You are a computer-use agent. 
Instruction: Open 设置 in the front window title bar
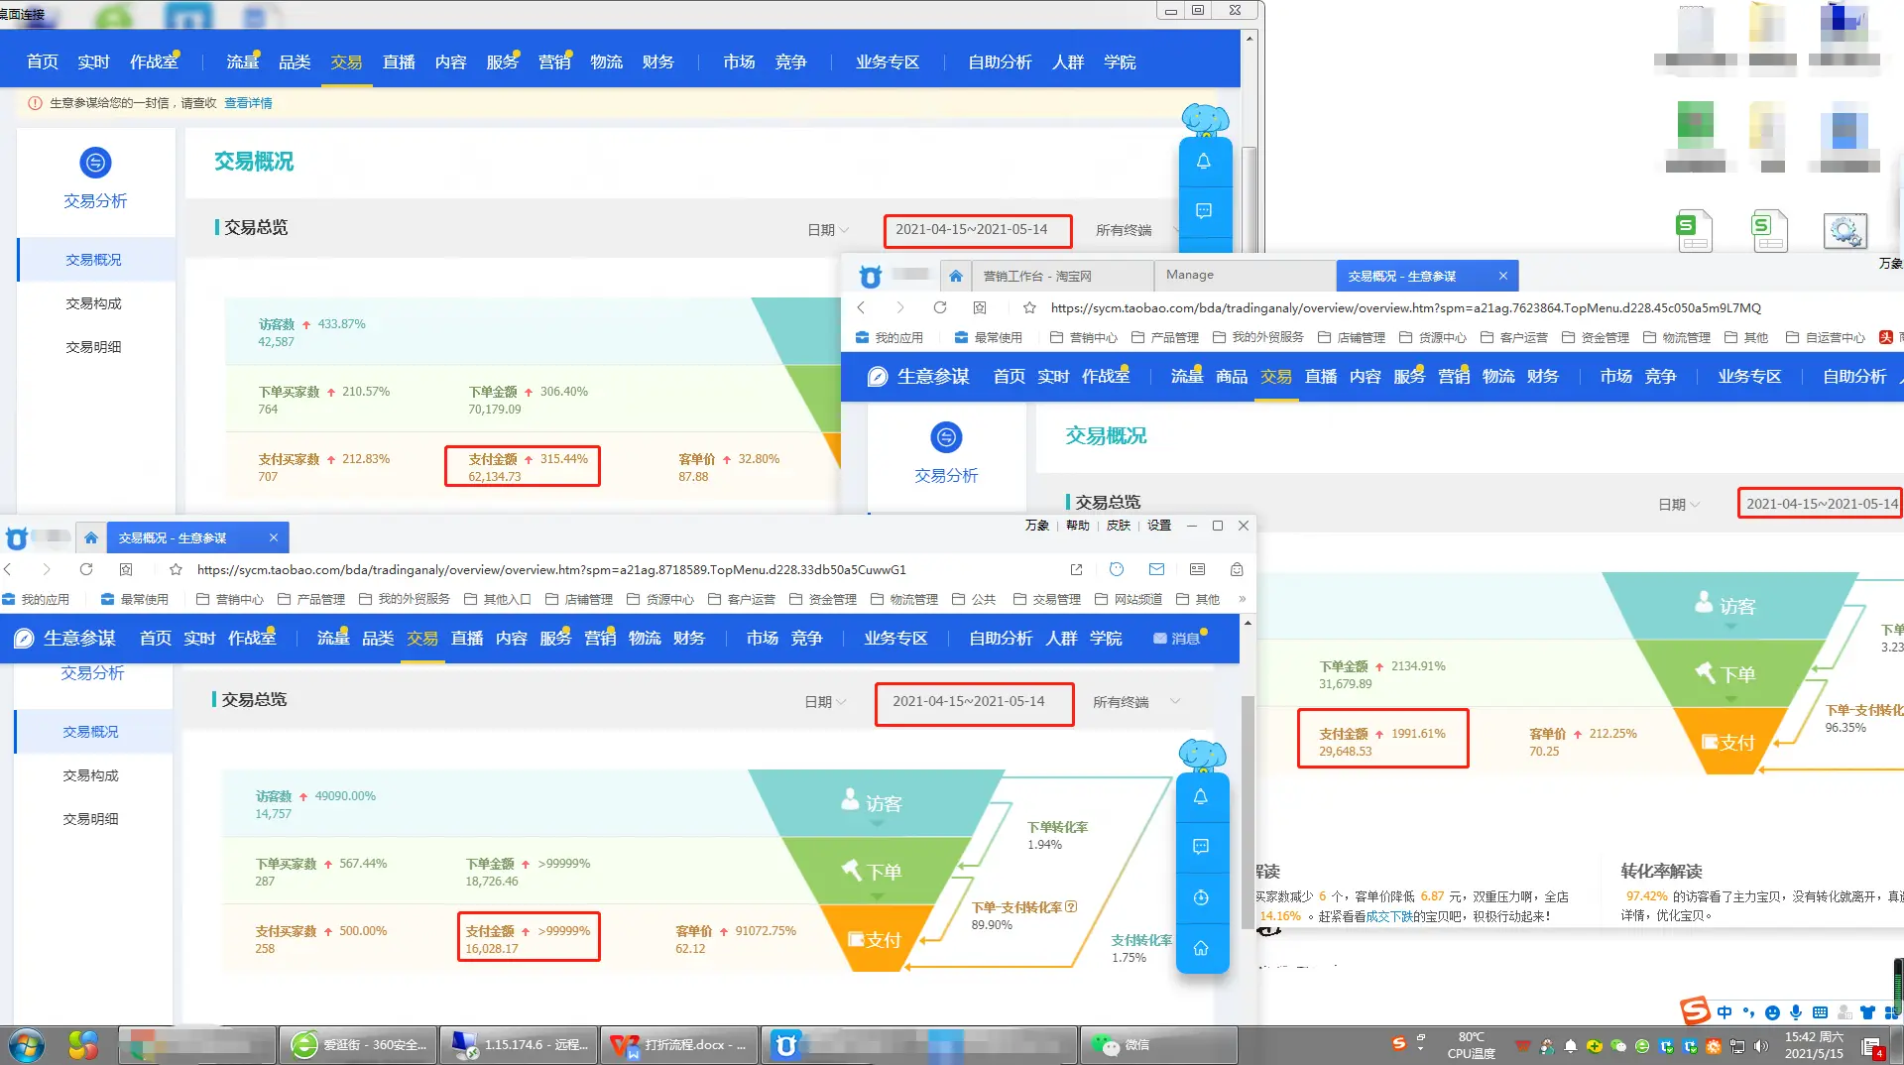click(x=1159, y=526)
